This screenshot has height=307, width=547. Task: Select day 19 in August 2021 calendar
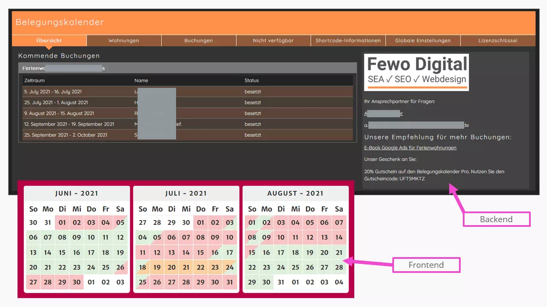coord(310,252)
